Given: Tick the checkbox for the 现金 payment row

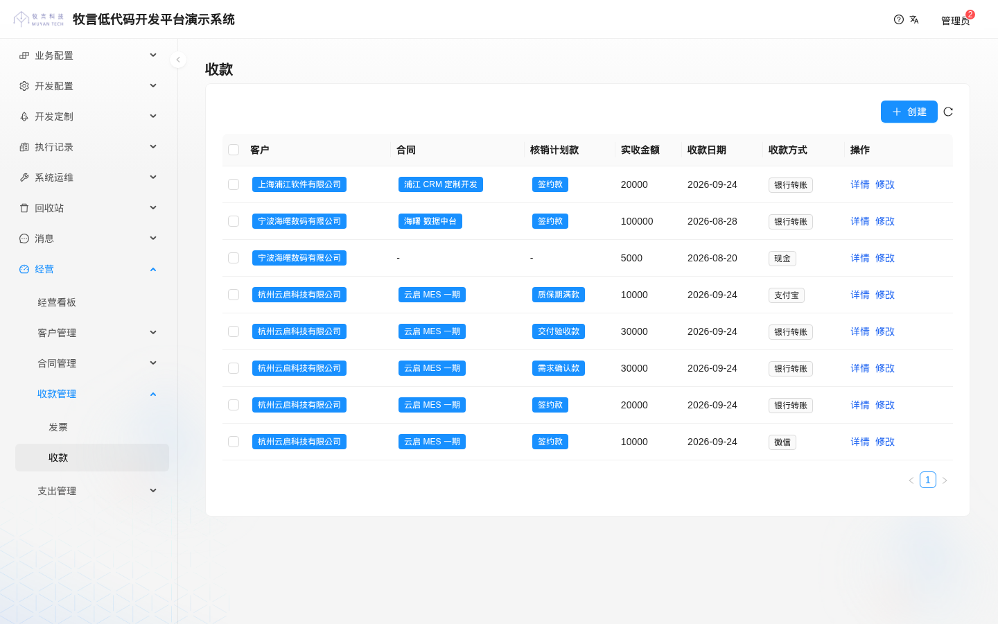Looking at the screenshot, I should pos(234,258).
